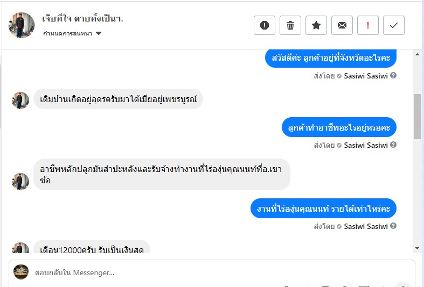The image size is (424, 287).
Task: Click the chat scrollbar thumb
Action: pos(417,116)
